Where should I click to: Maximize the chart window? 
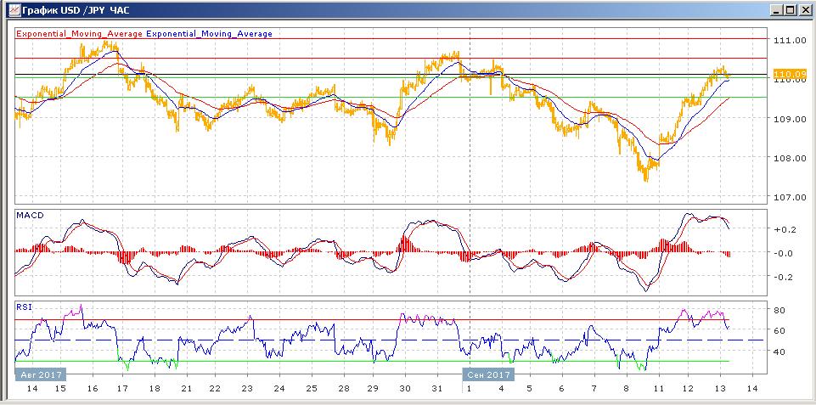pyautogui.click(x=790, y=10)
